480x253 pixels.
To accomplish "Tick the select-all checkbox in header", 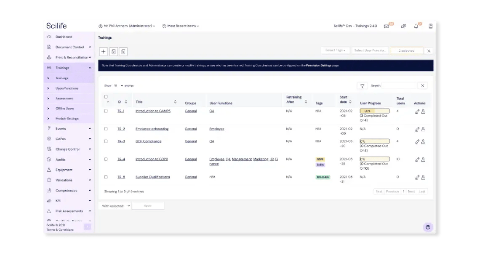I will [x=106, y=97].
